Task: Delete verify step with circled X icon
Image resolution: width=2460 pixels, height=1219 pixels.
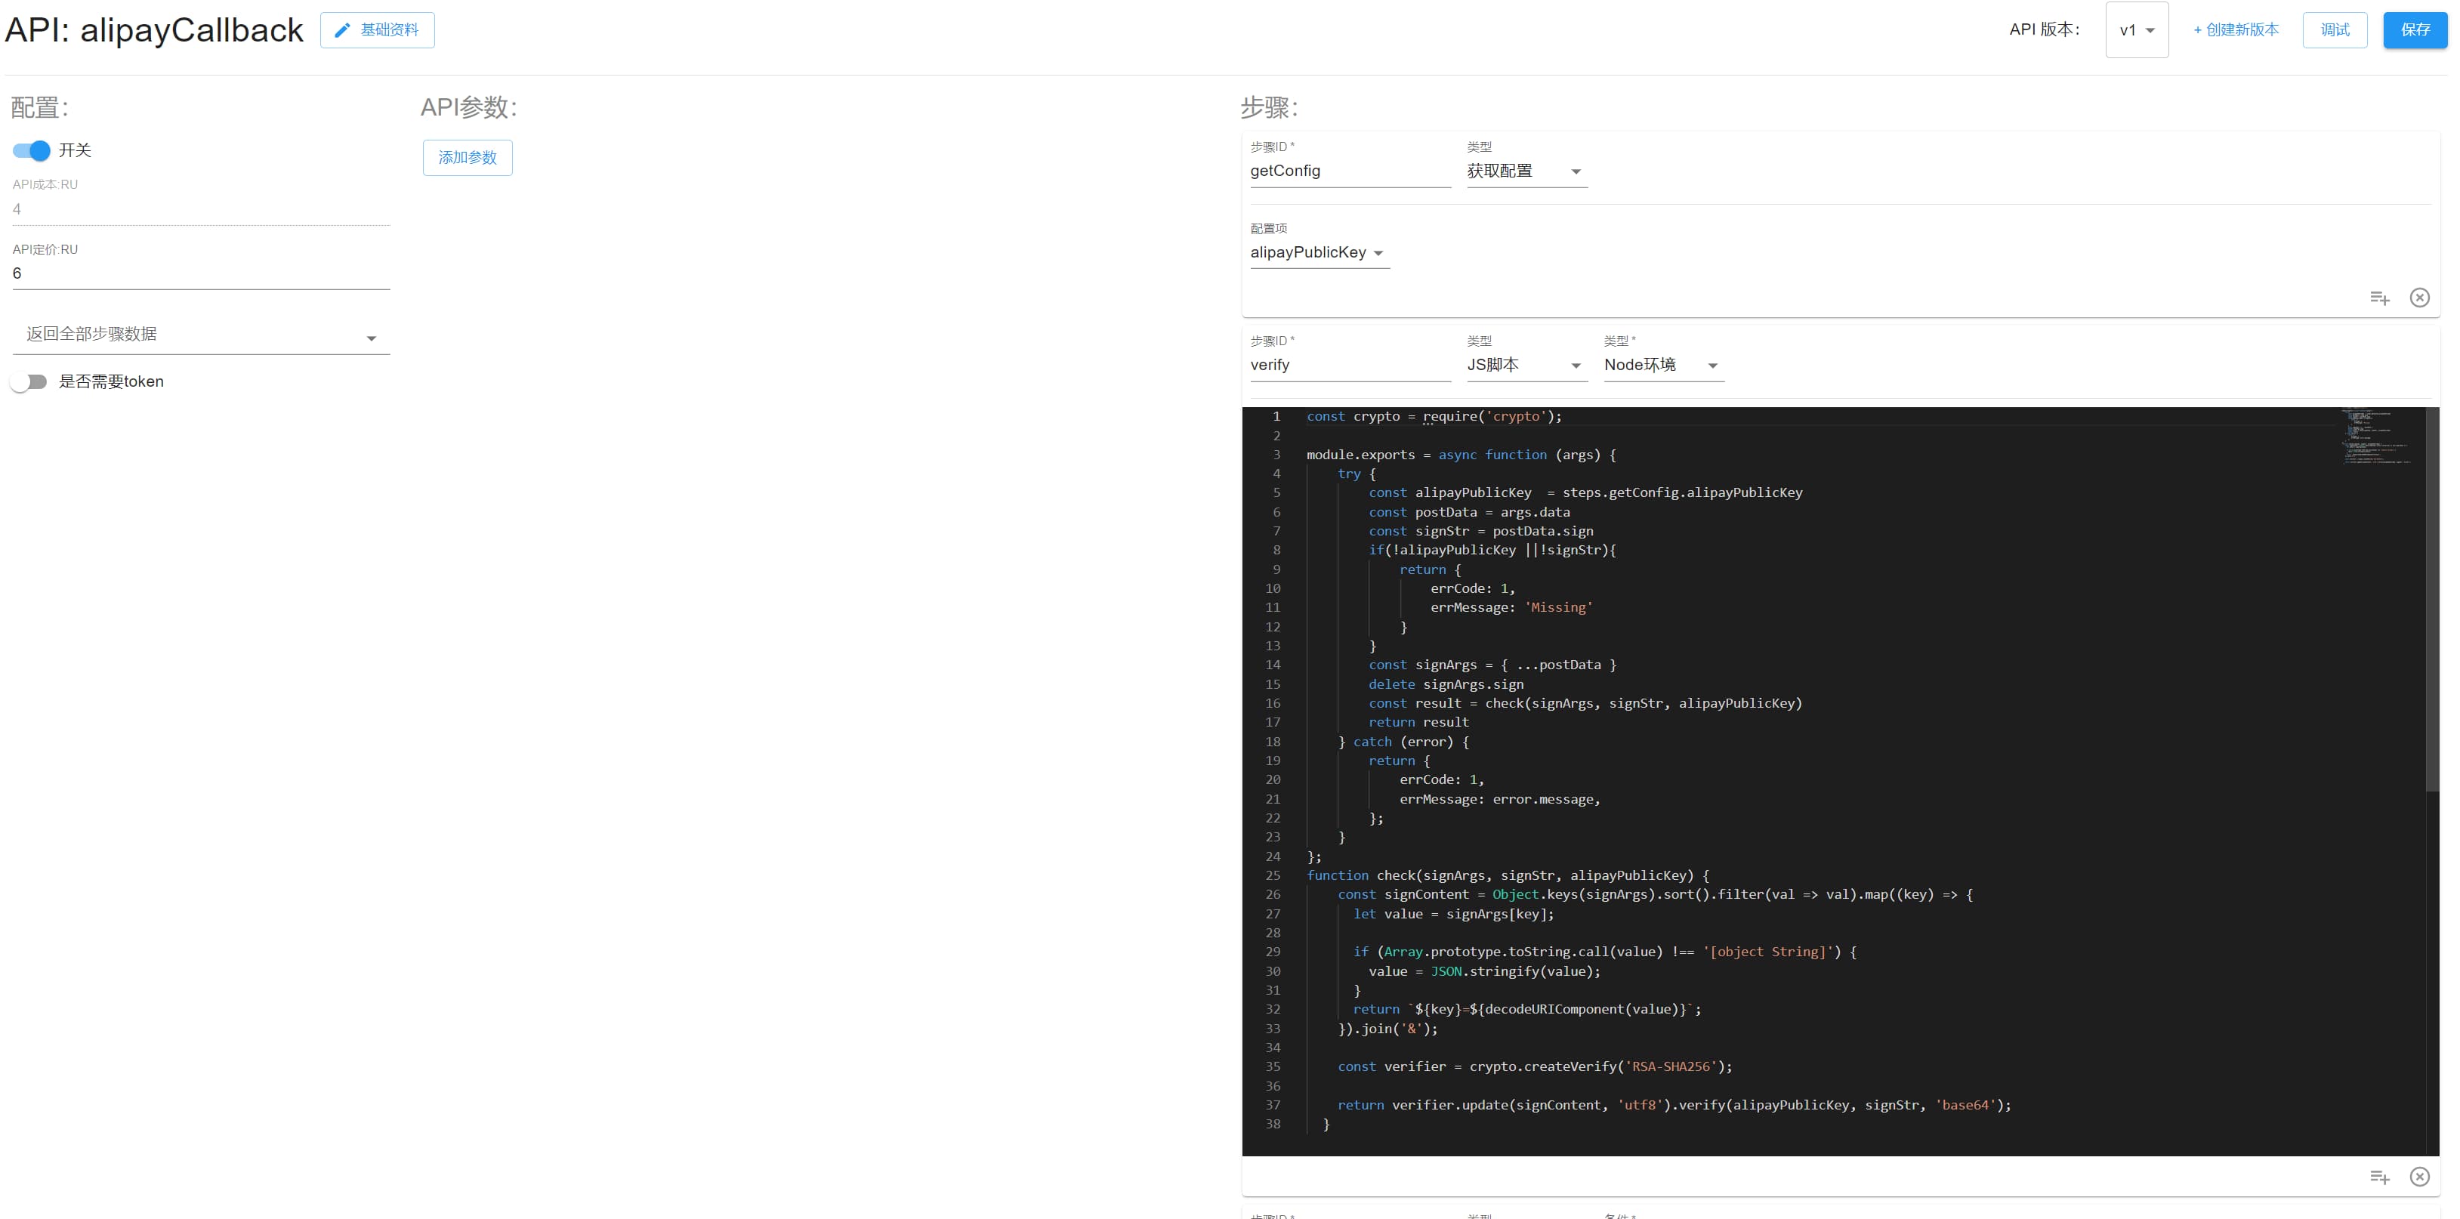Action: pyautogui.click(x=2420, y=1177)
